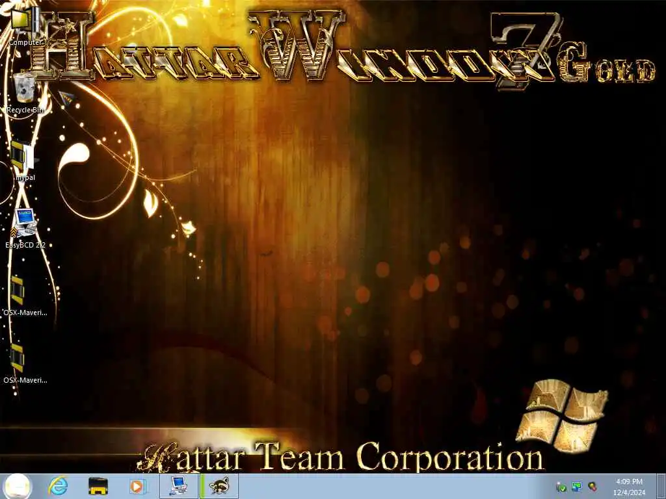Open the Recycle Bin desktop icon
666x499 pixels.
tap(25, 94)
